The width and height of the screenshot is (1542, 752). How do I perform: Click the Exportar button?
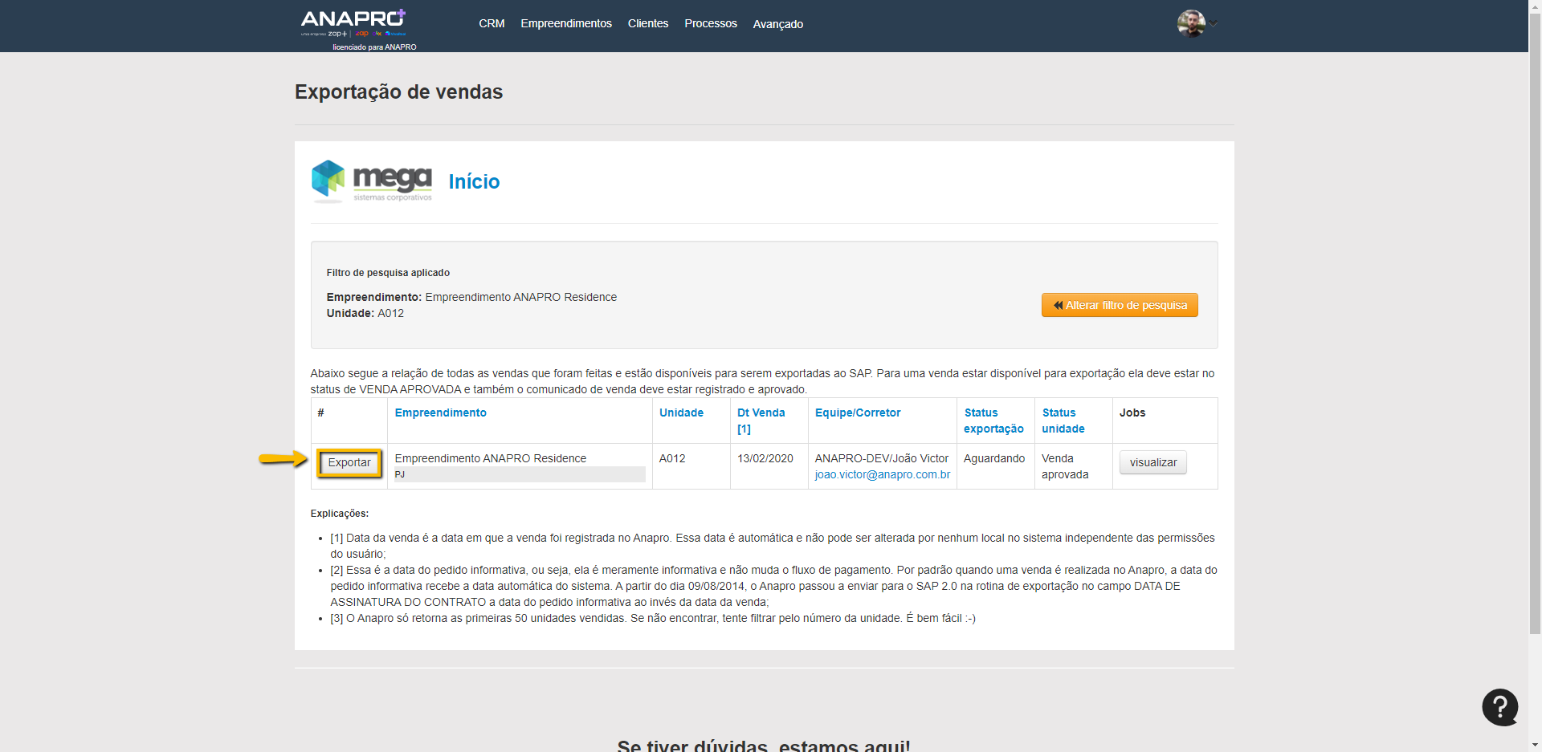(349, 463)
